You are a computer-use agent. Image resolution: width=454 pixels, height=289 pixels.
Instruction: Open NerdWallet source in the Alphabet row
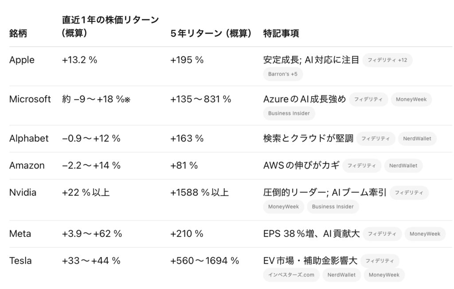pos(417,139)
